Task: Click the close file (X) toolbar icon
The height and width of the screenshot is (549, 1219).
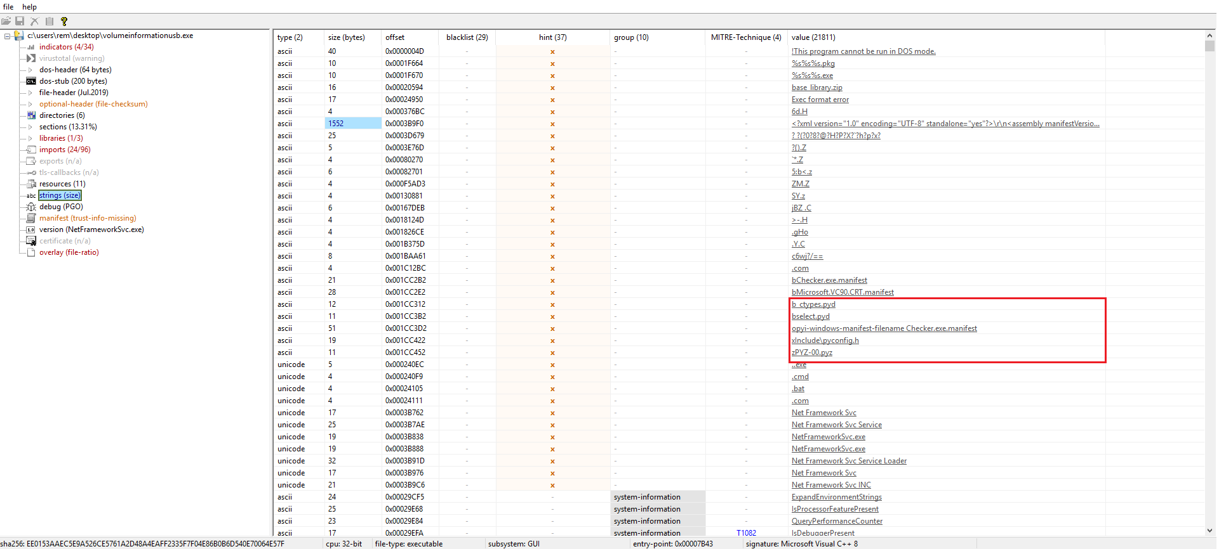Action: (35, 21)
